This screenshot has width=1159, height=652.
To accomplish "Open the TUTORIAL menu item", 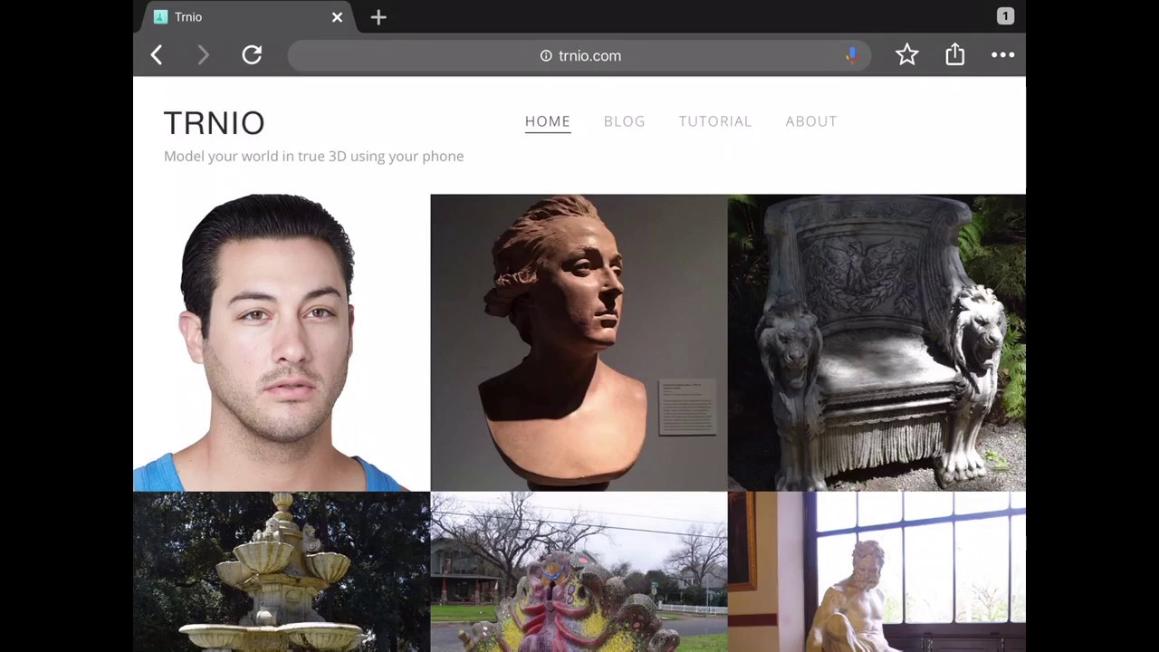I will click(x=714, y=121).
